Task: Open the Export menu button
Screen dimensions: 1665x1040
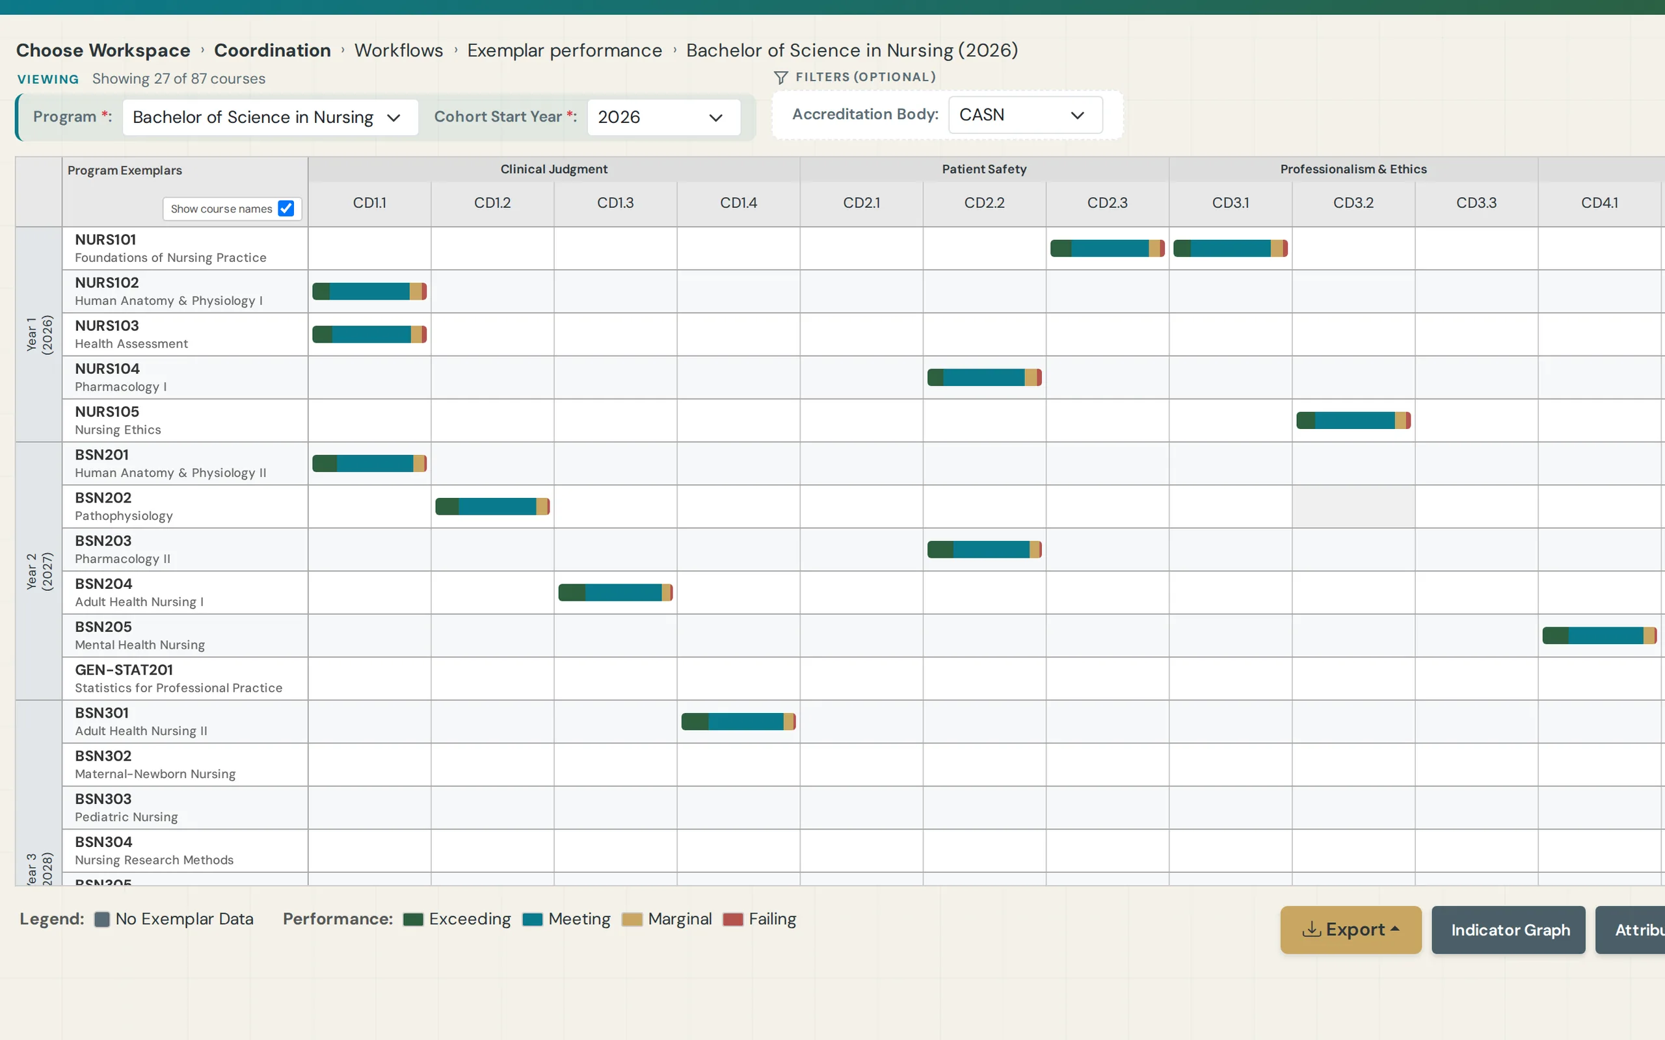Action: point(1350,929)
